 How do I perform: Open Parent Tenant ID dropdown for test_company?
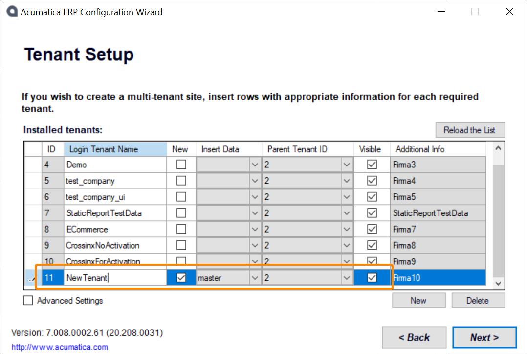[347, 181]
